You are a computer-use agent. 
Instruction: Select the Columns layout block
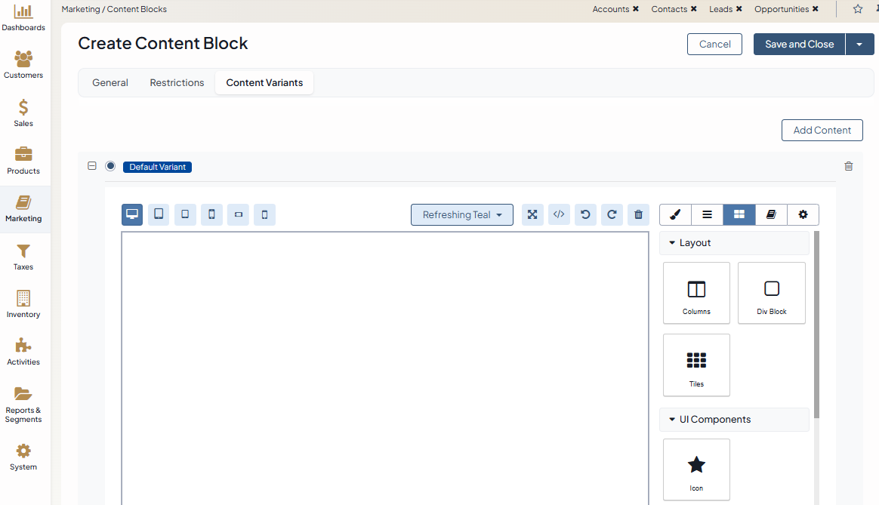696,293
